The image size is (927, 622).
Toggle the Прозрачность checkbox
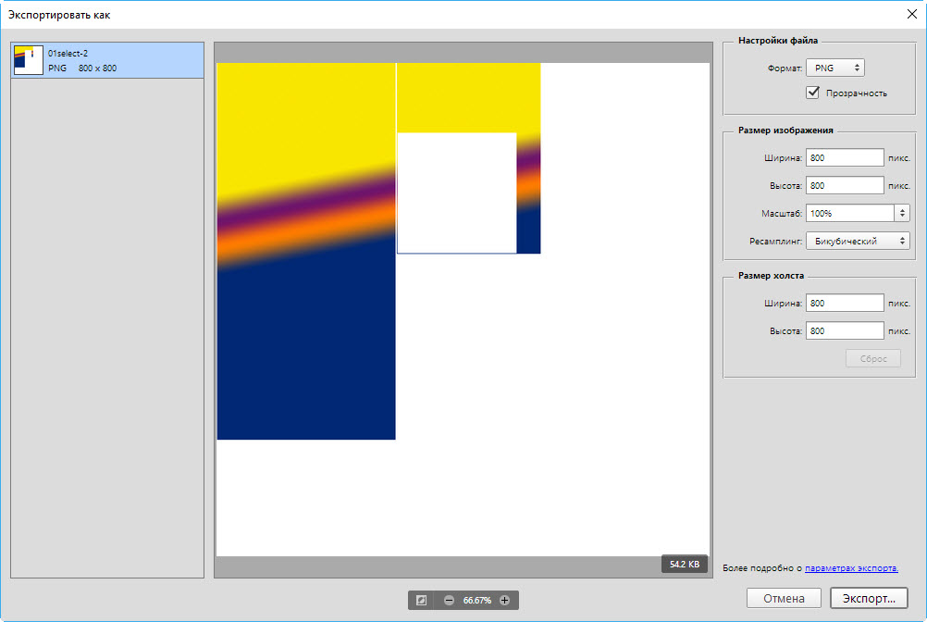(813, 93)
